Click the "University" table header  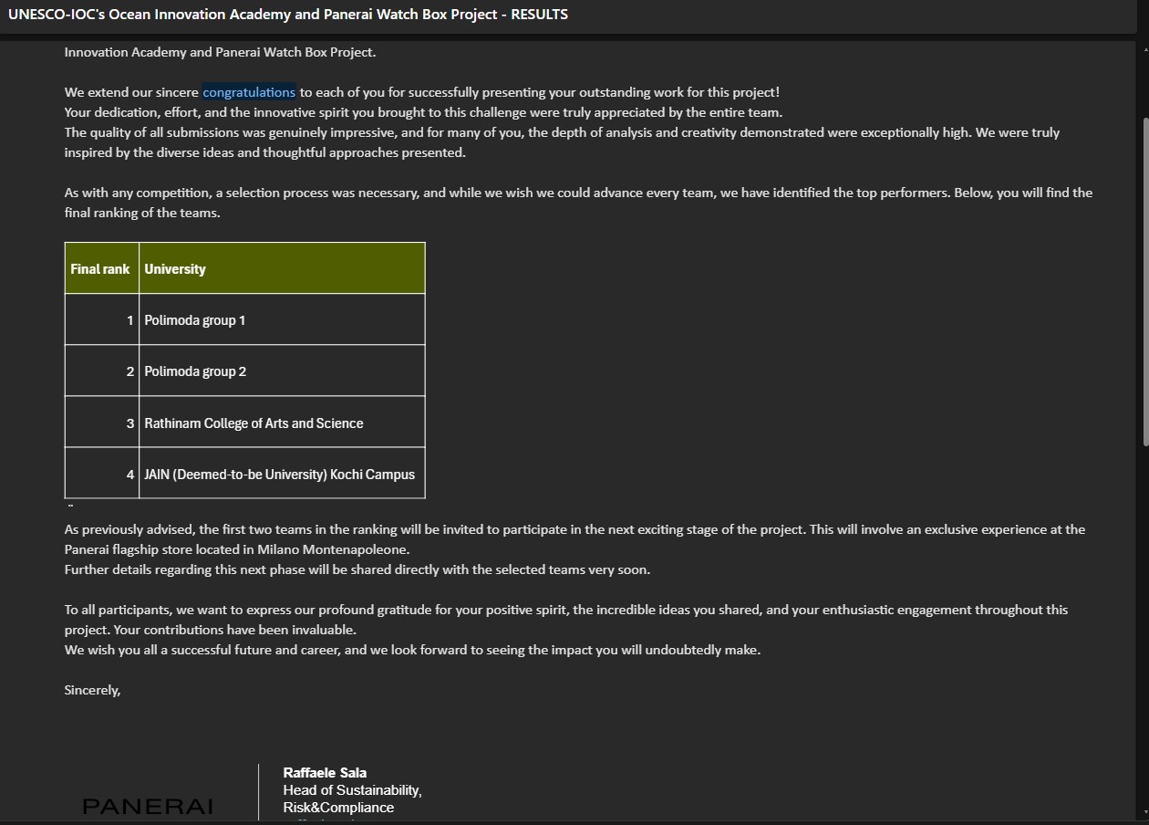point(282,268)
